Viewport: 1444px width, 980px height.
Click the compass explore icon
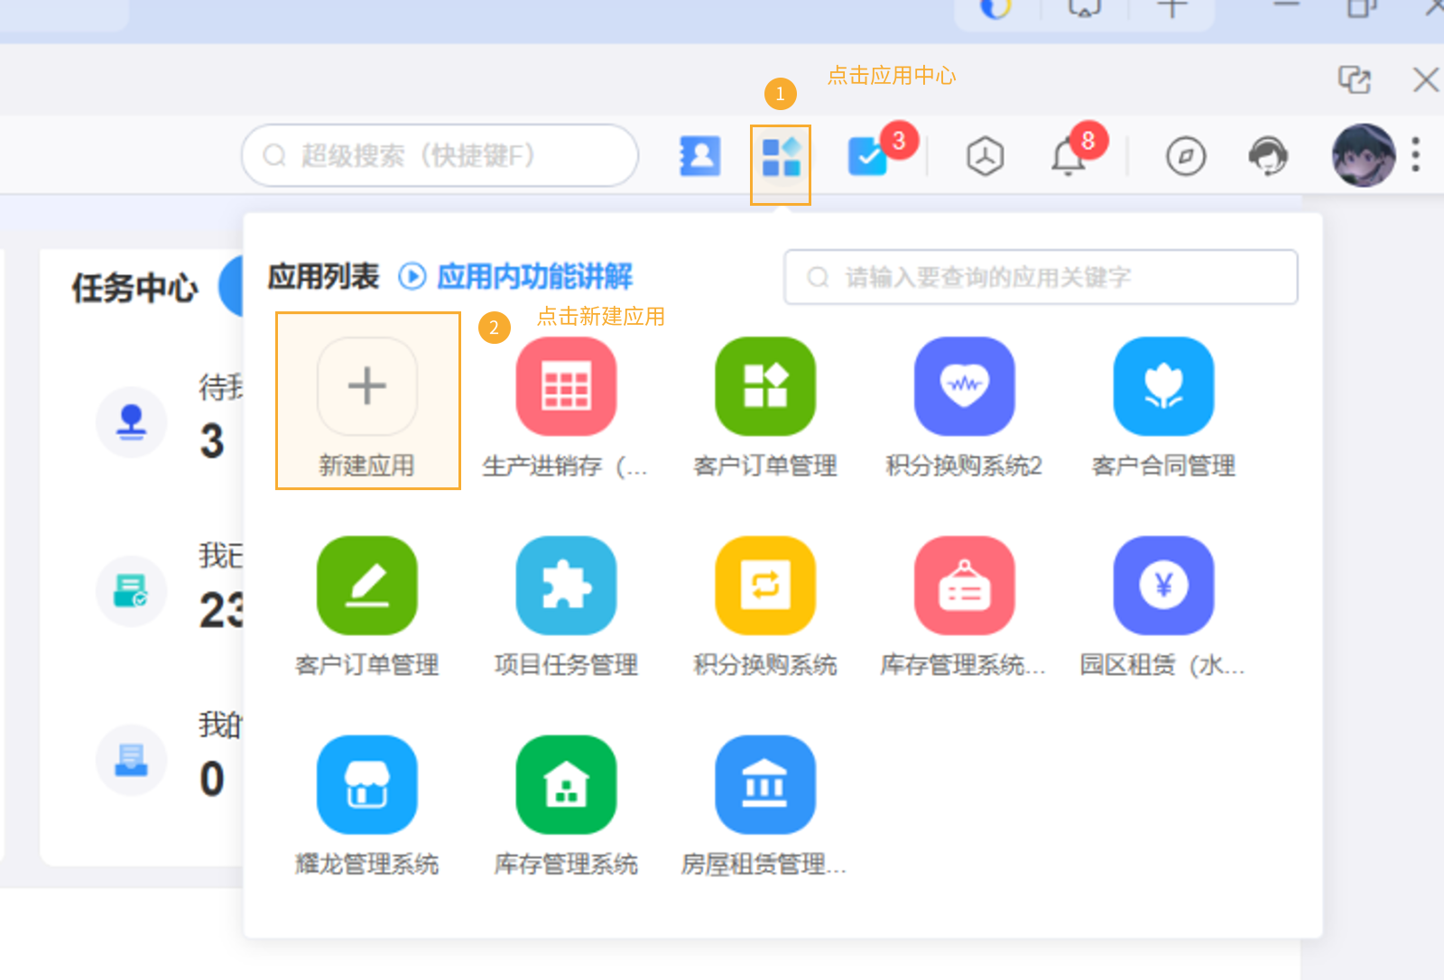pos(1186,156)
